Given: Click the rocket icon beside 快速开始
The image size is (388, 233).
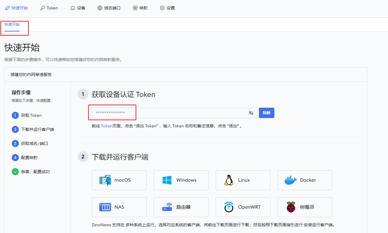Looking at the screenshot, I should tap(7, 8).
